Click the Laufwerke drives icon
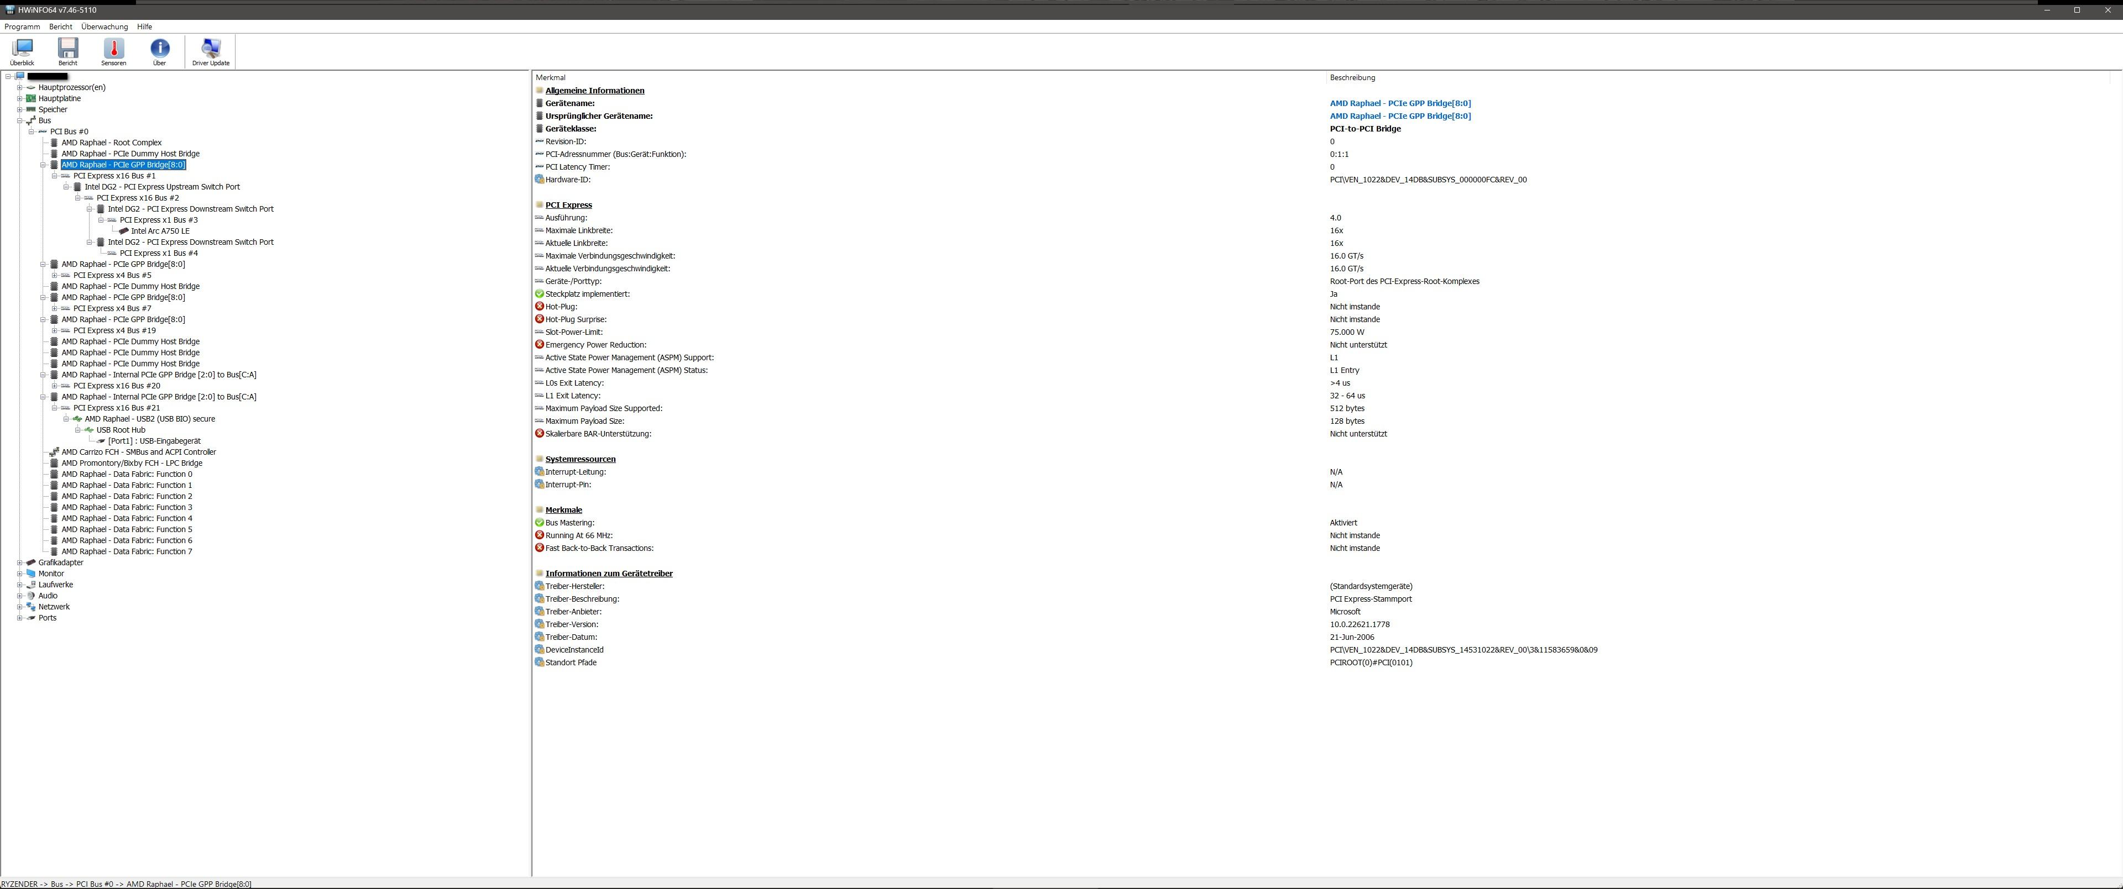The height and width of the screenshot is (889, 2123). click(x=32, y=585)
